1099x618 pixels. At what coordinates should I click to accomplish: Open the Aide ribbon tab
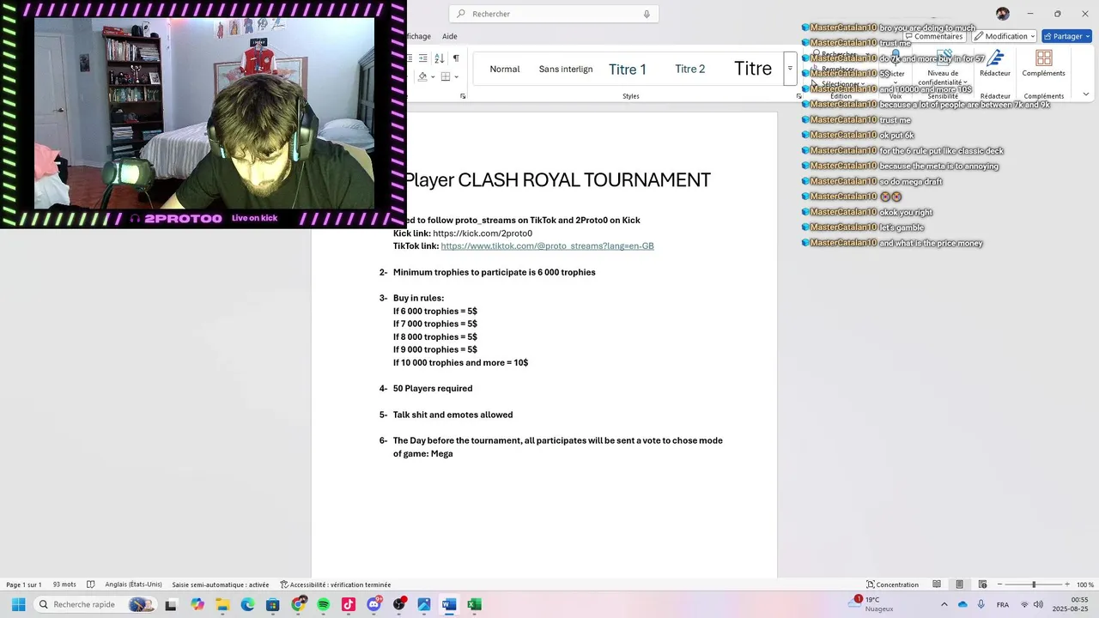(x=450, y=36)
